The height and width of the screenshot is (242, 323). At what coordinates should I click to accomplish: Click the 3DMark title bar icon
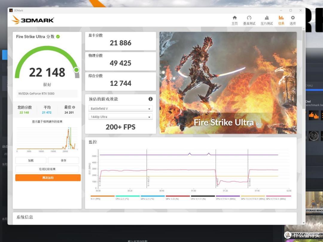point(11,10)
